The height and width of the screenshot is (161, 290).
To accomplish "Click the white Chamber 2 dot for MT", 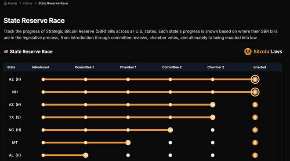I will (x=213, y=143).
